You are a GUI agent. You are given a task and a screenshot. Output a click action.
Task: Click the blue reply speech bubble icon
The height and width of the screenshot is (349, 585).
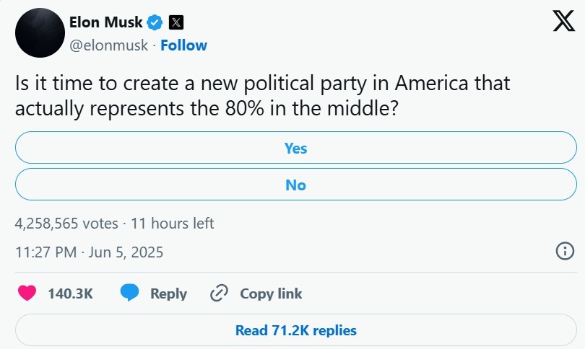tap(129, 293)
